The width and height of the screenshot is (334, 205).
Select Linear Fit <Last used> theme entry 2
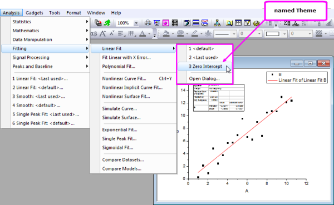tap(204, 57)
